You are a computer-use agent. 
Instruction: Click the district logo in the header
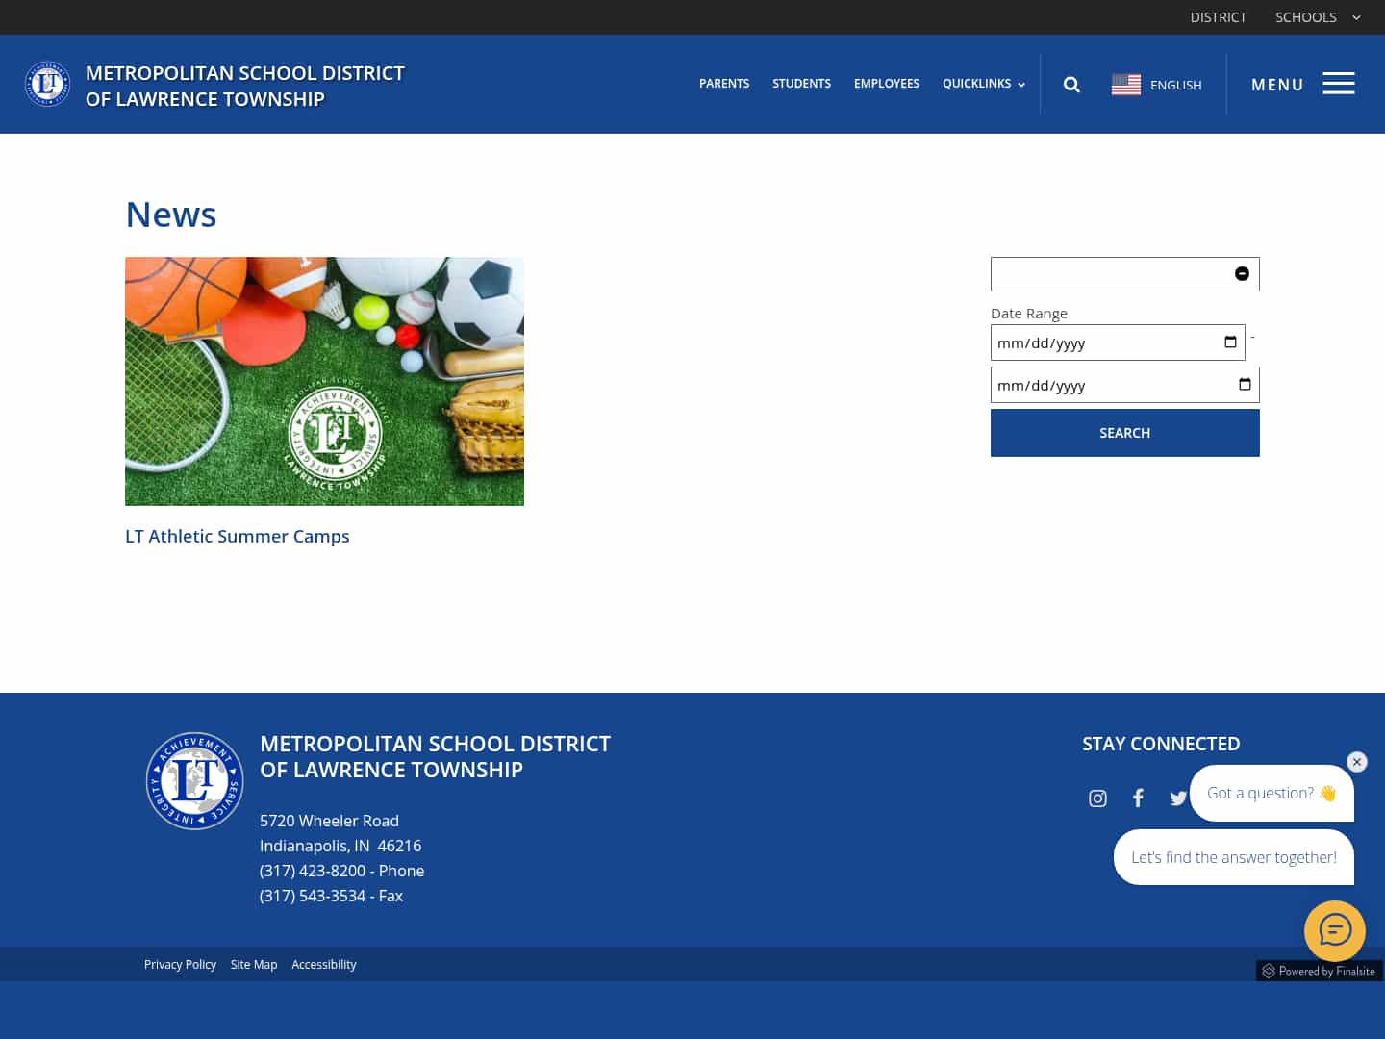[47, 85]
